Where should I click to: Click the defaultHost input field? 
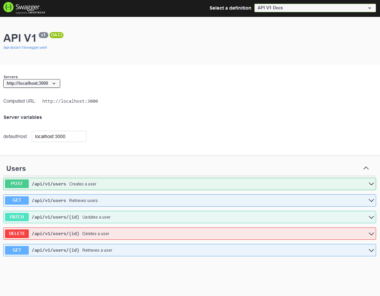(59, 136)
